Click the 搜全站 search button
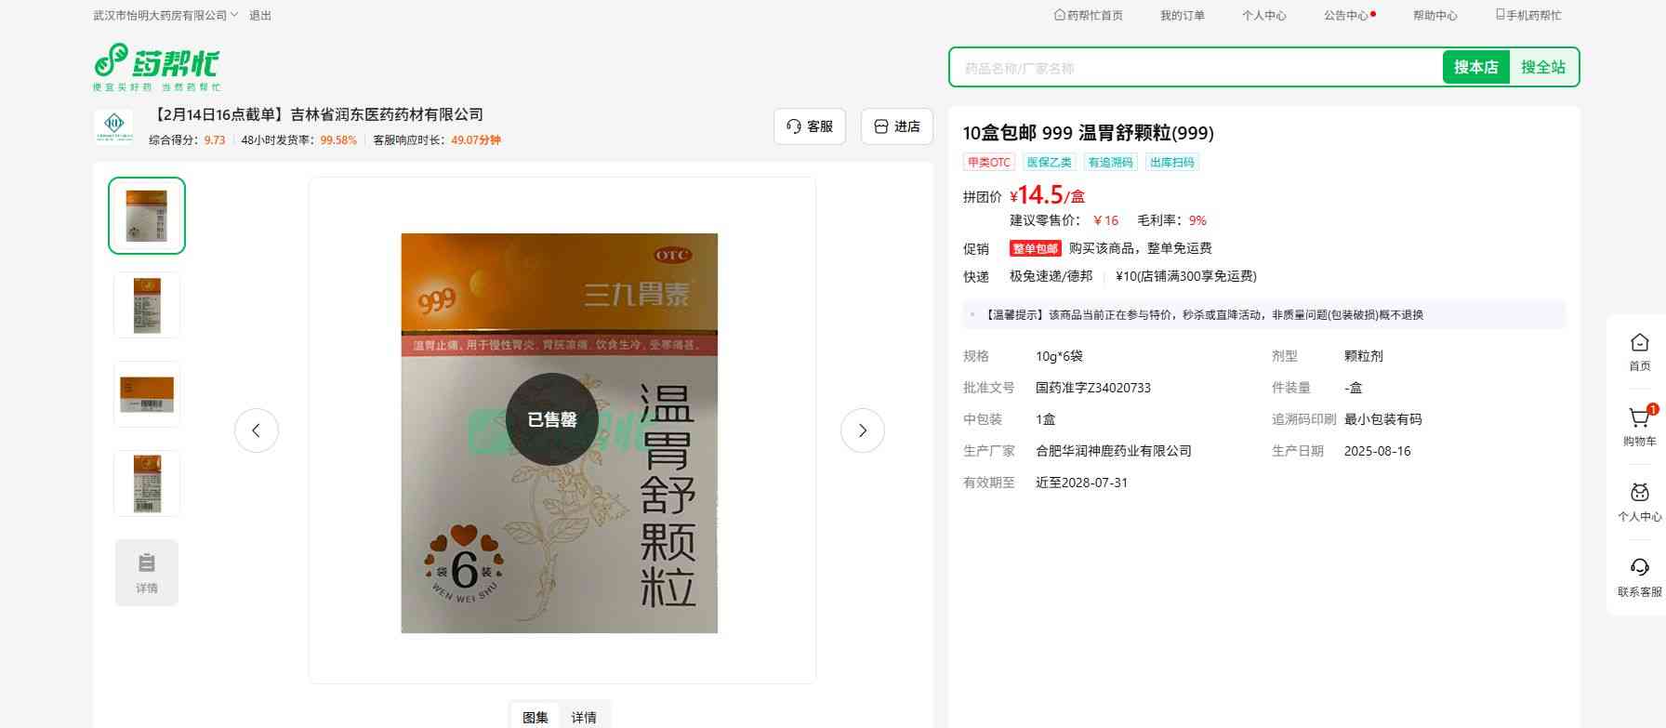 coord(1542,68)
